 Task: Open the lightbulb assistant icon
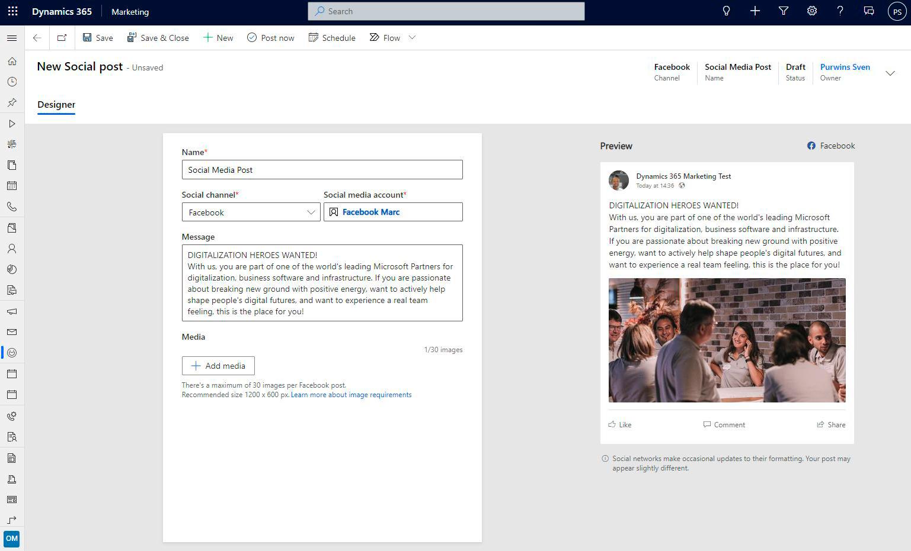click(726, 11)
